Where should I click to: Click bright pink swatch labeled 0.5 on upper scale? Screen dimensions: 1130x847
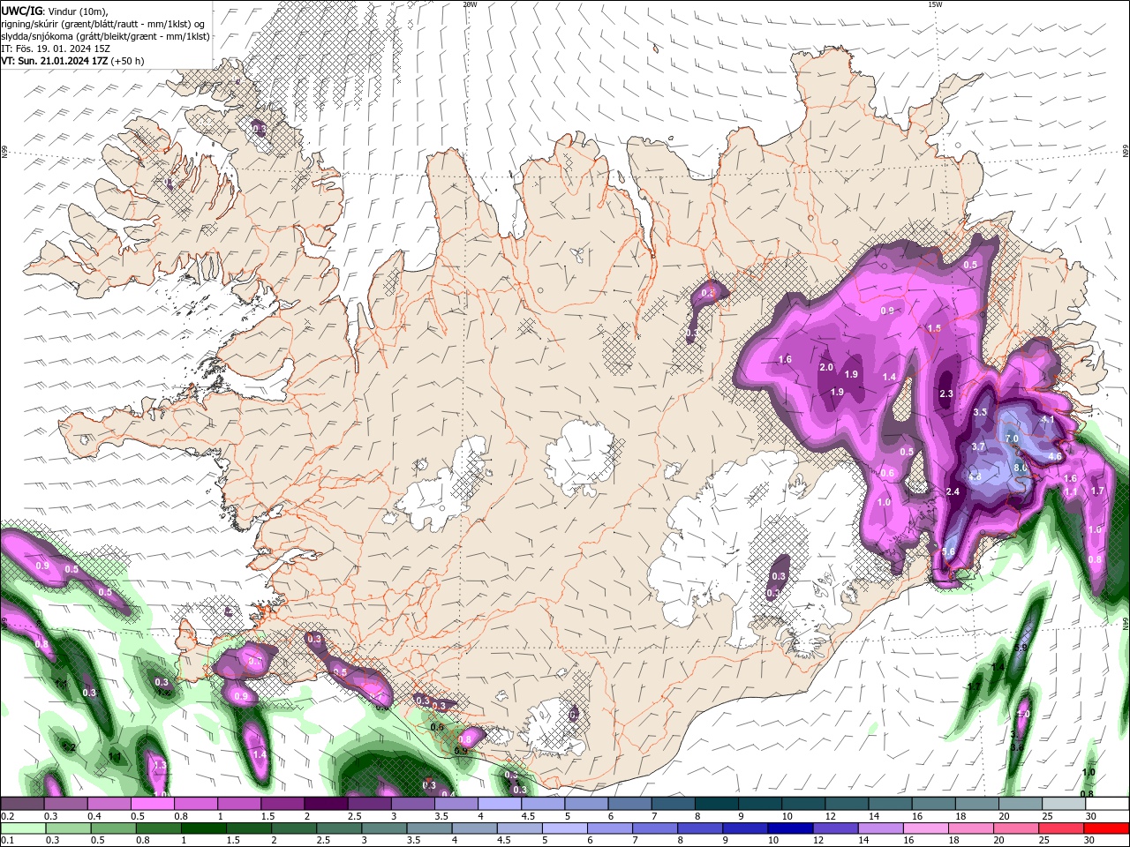click(151, 804)
